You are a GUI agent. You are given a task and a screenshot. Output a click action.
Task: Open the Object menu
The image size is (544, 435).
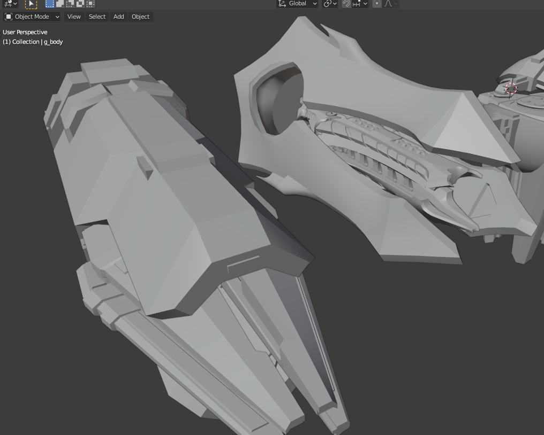click(x=140, y=17)
